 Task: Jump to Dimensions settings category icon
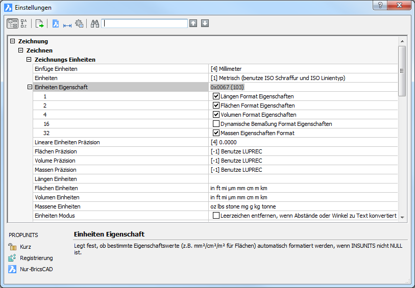tap(67, 23)
